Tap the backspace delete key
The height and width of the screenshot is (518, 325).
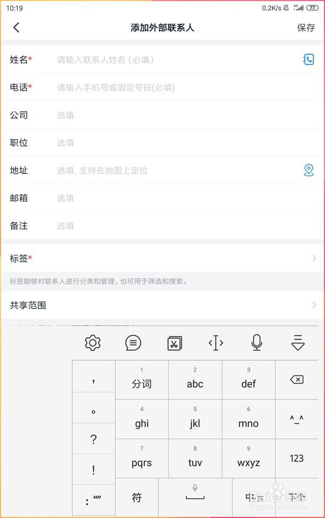click(x=297, y=379)
